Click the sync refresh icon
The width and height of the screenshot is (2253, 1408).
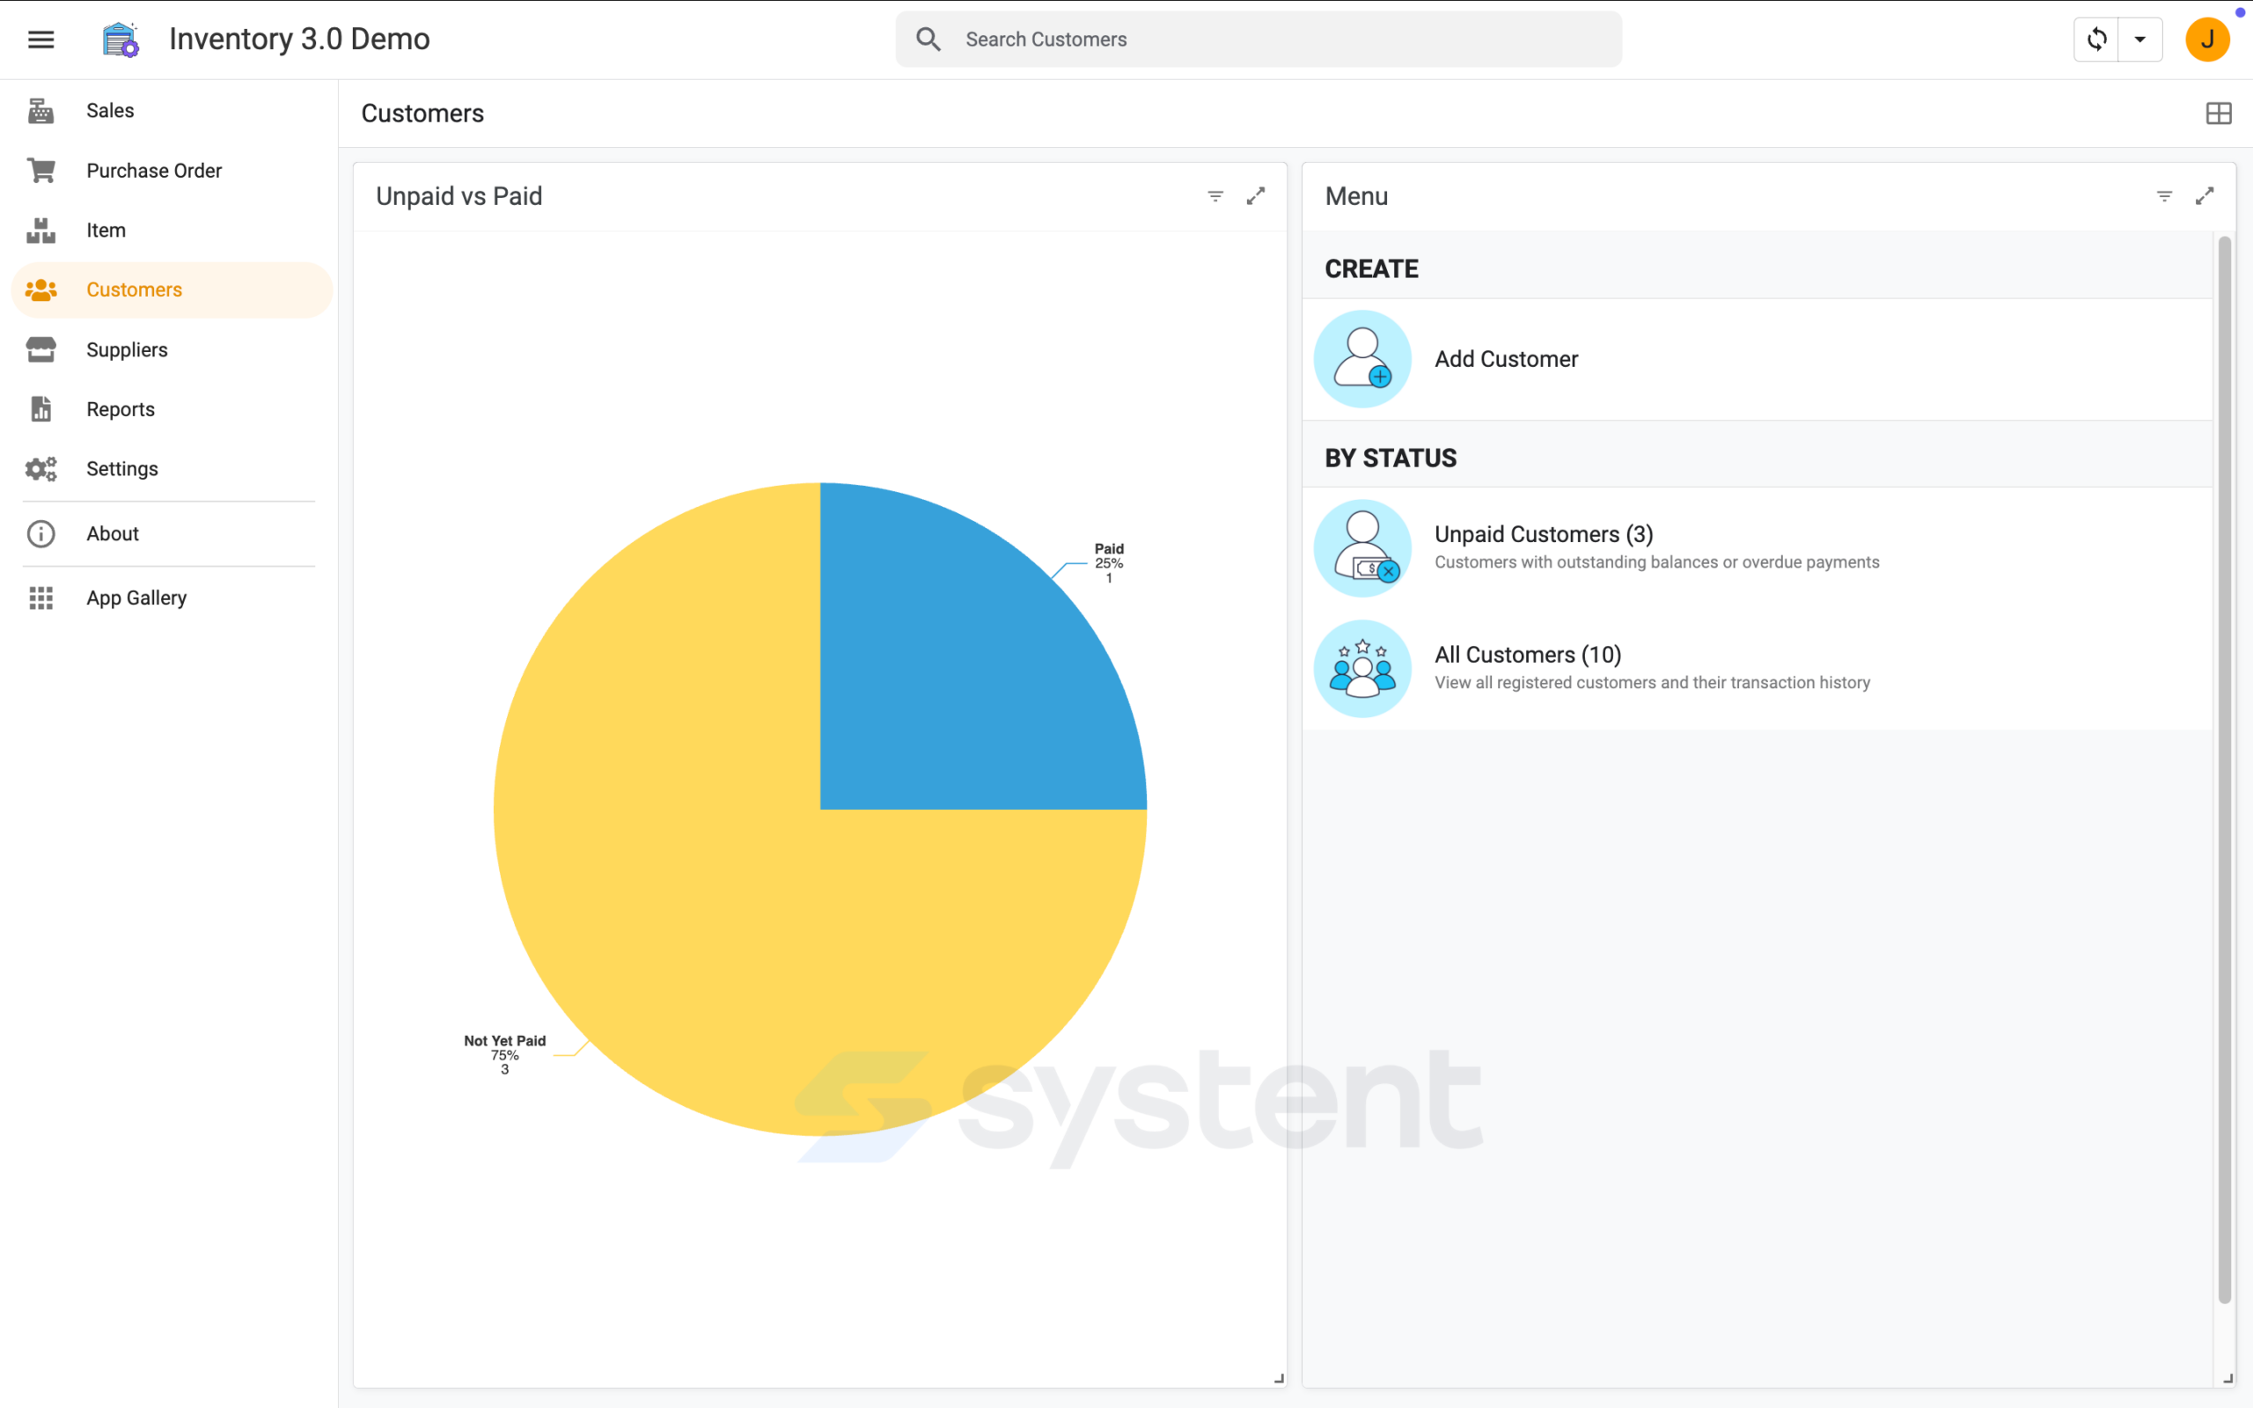(2096, 39)
